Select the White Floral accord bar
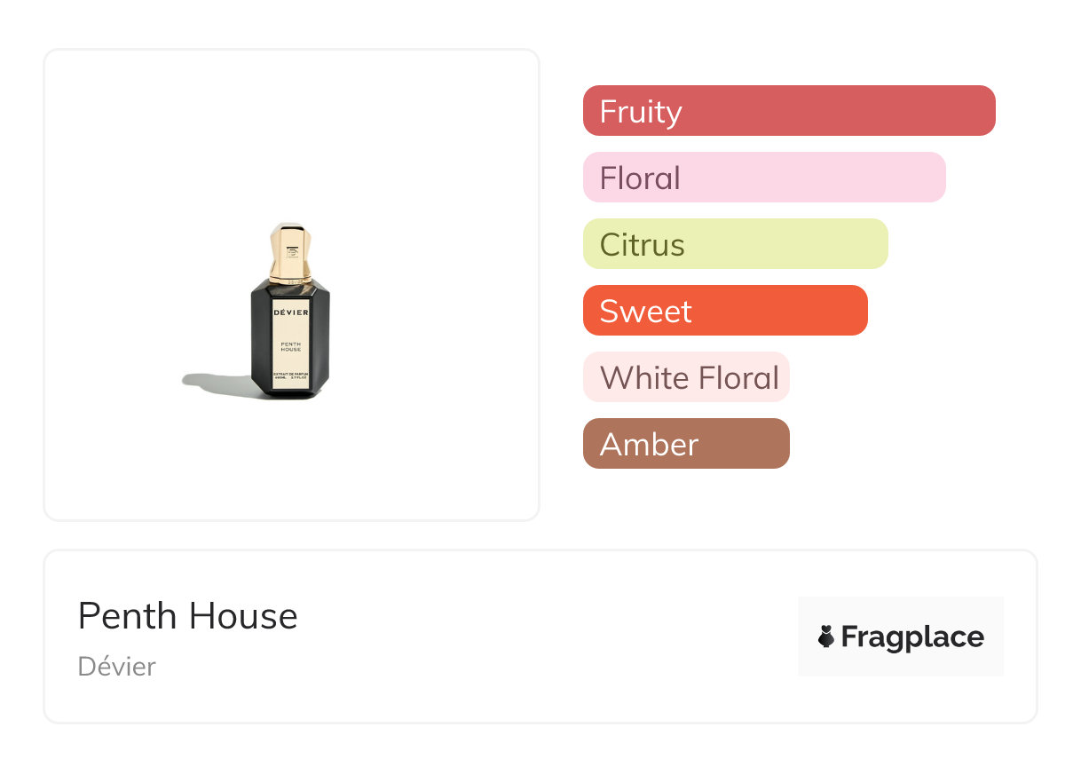 click(x=686, y=377)
